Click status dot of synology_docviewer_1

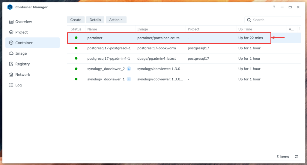coord(76,79)
